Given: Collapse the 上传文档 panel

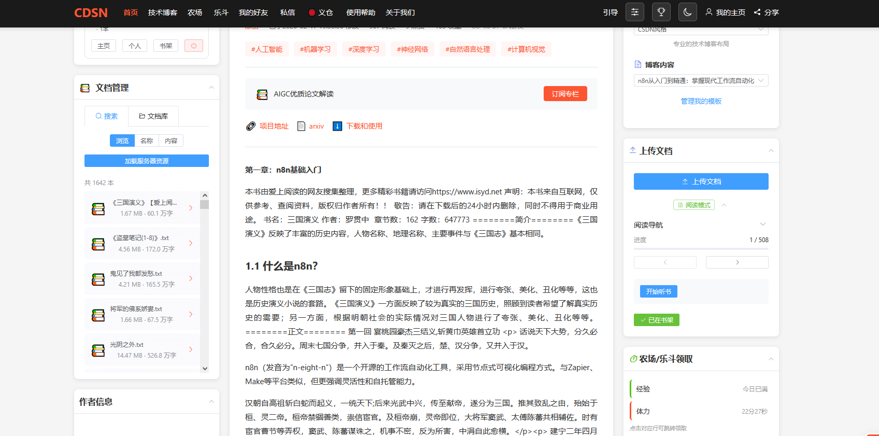Looking at the screenshot, I should click(x=771, y=151).
